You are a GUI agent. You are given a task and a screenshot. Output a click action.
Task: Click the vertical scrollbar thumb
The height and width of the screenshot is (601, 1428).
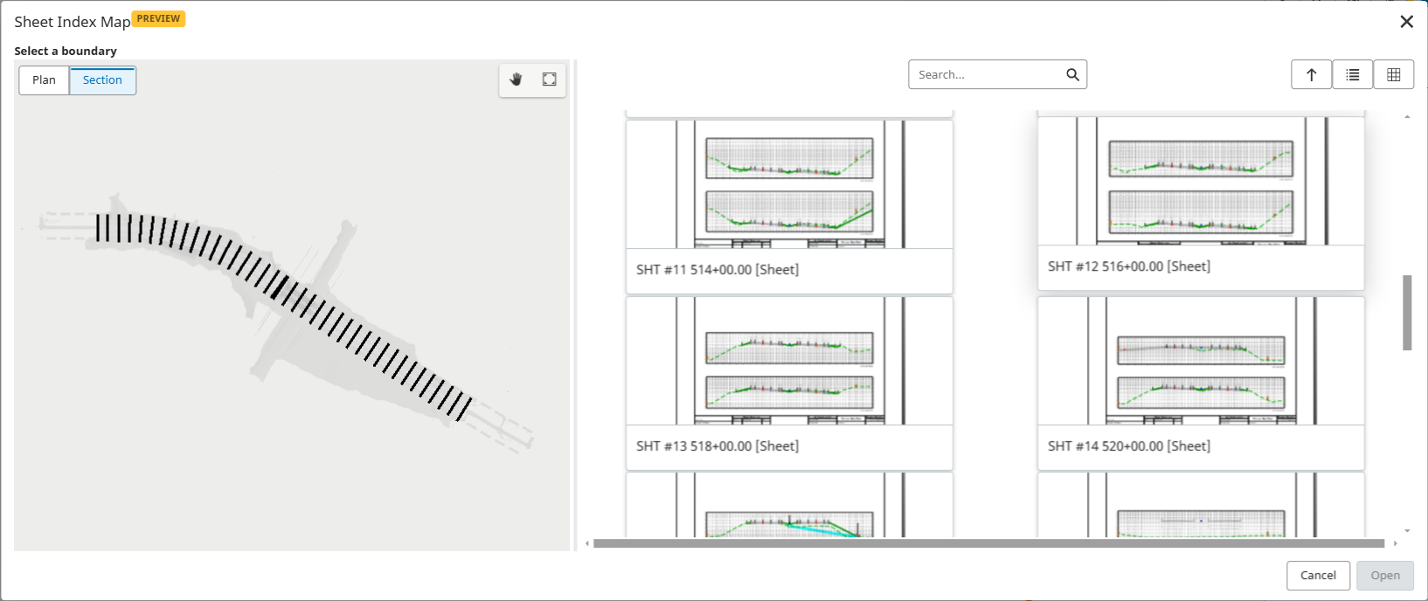click(1407, 313)
